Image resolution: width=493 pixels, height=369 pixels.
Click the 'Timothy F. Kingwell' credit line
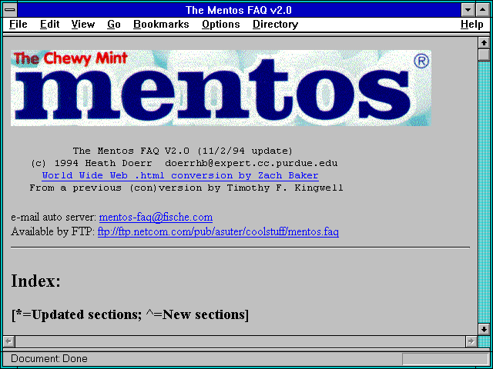[186, 188]
